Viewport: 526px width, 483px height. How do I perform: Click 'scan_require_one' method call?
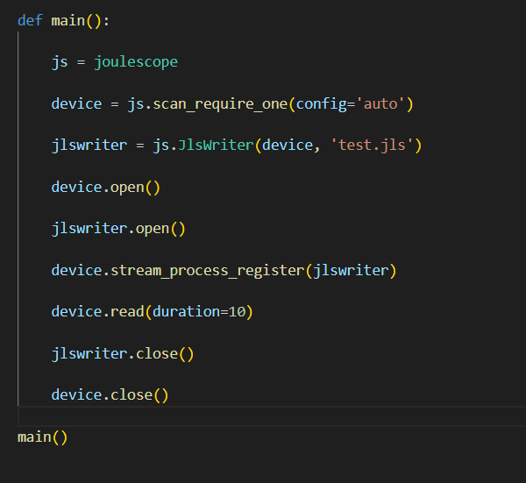tap(220, 104)
